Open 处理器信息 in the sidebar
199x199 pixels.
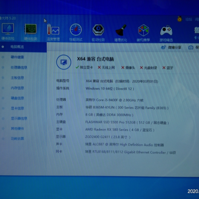(x=19, y=68)
